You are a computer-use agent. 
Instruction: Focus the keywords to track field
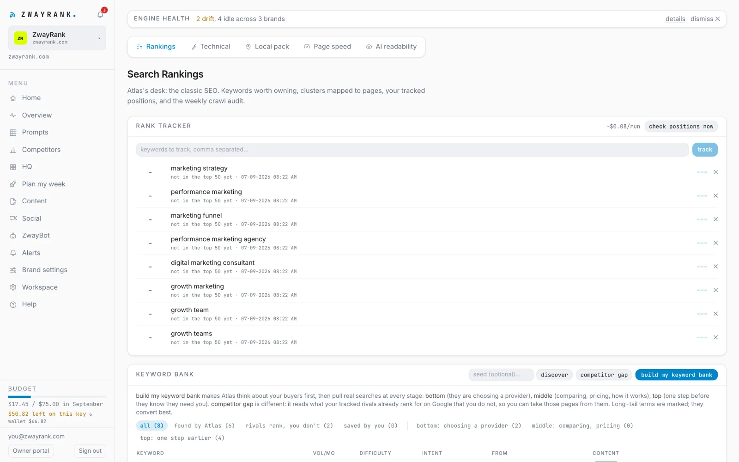(x=412, y=150)
